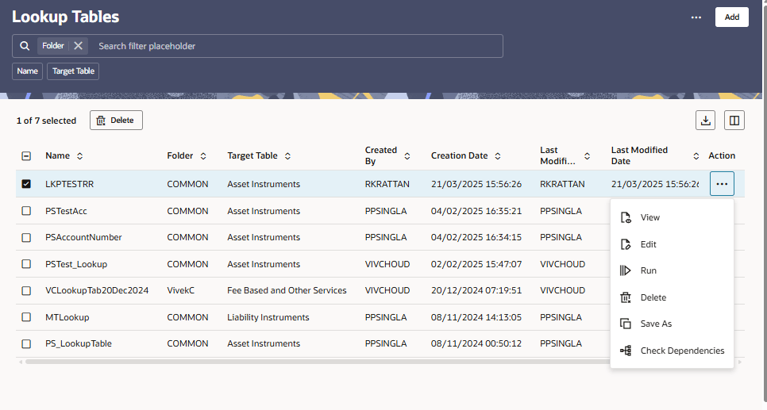This screenshot has height=410, width=767.
Task: Click the RKRATTAN created-by cell
Action: 387,184
